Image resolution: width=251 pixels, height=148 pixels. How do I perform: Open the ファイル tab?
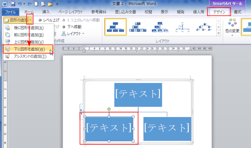click(10, 12)
